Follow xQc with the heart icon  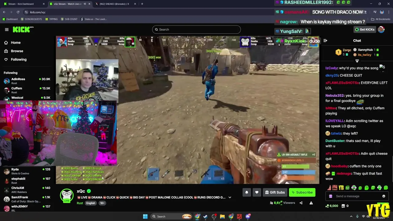[x=257, y=192]
